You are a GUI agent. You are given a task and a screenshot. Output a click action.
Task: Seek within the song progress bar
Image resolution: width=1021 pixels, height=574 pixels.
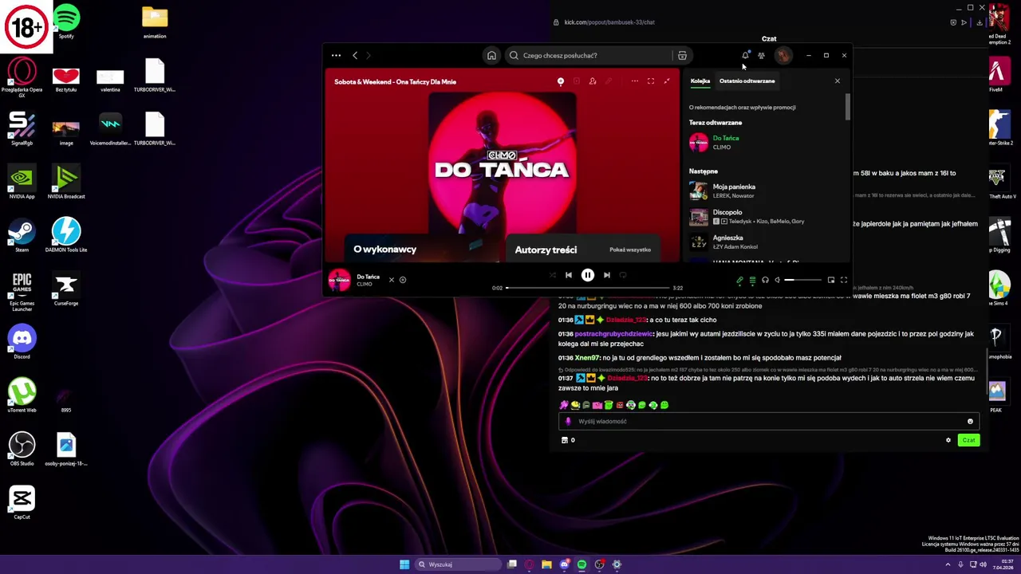587,288
